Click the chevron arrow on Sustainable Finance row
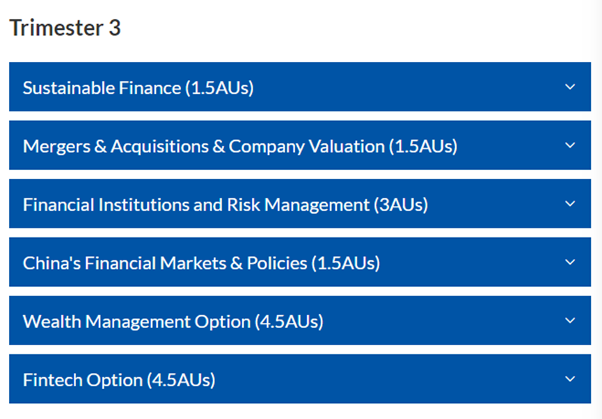The width and height of the screenshot is (602, 419). 570,87
